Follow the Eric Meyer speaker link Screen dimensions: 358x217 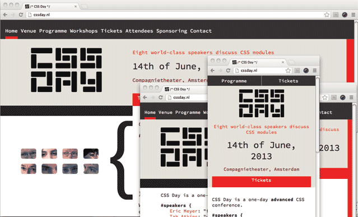[184, 211]
